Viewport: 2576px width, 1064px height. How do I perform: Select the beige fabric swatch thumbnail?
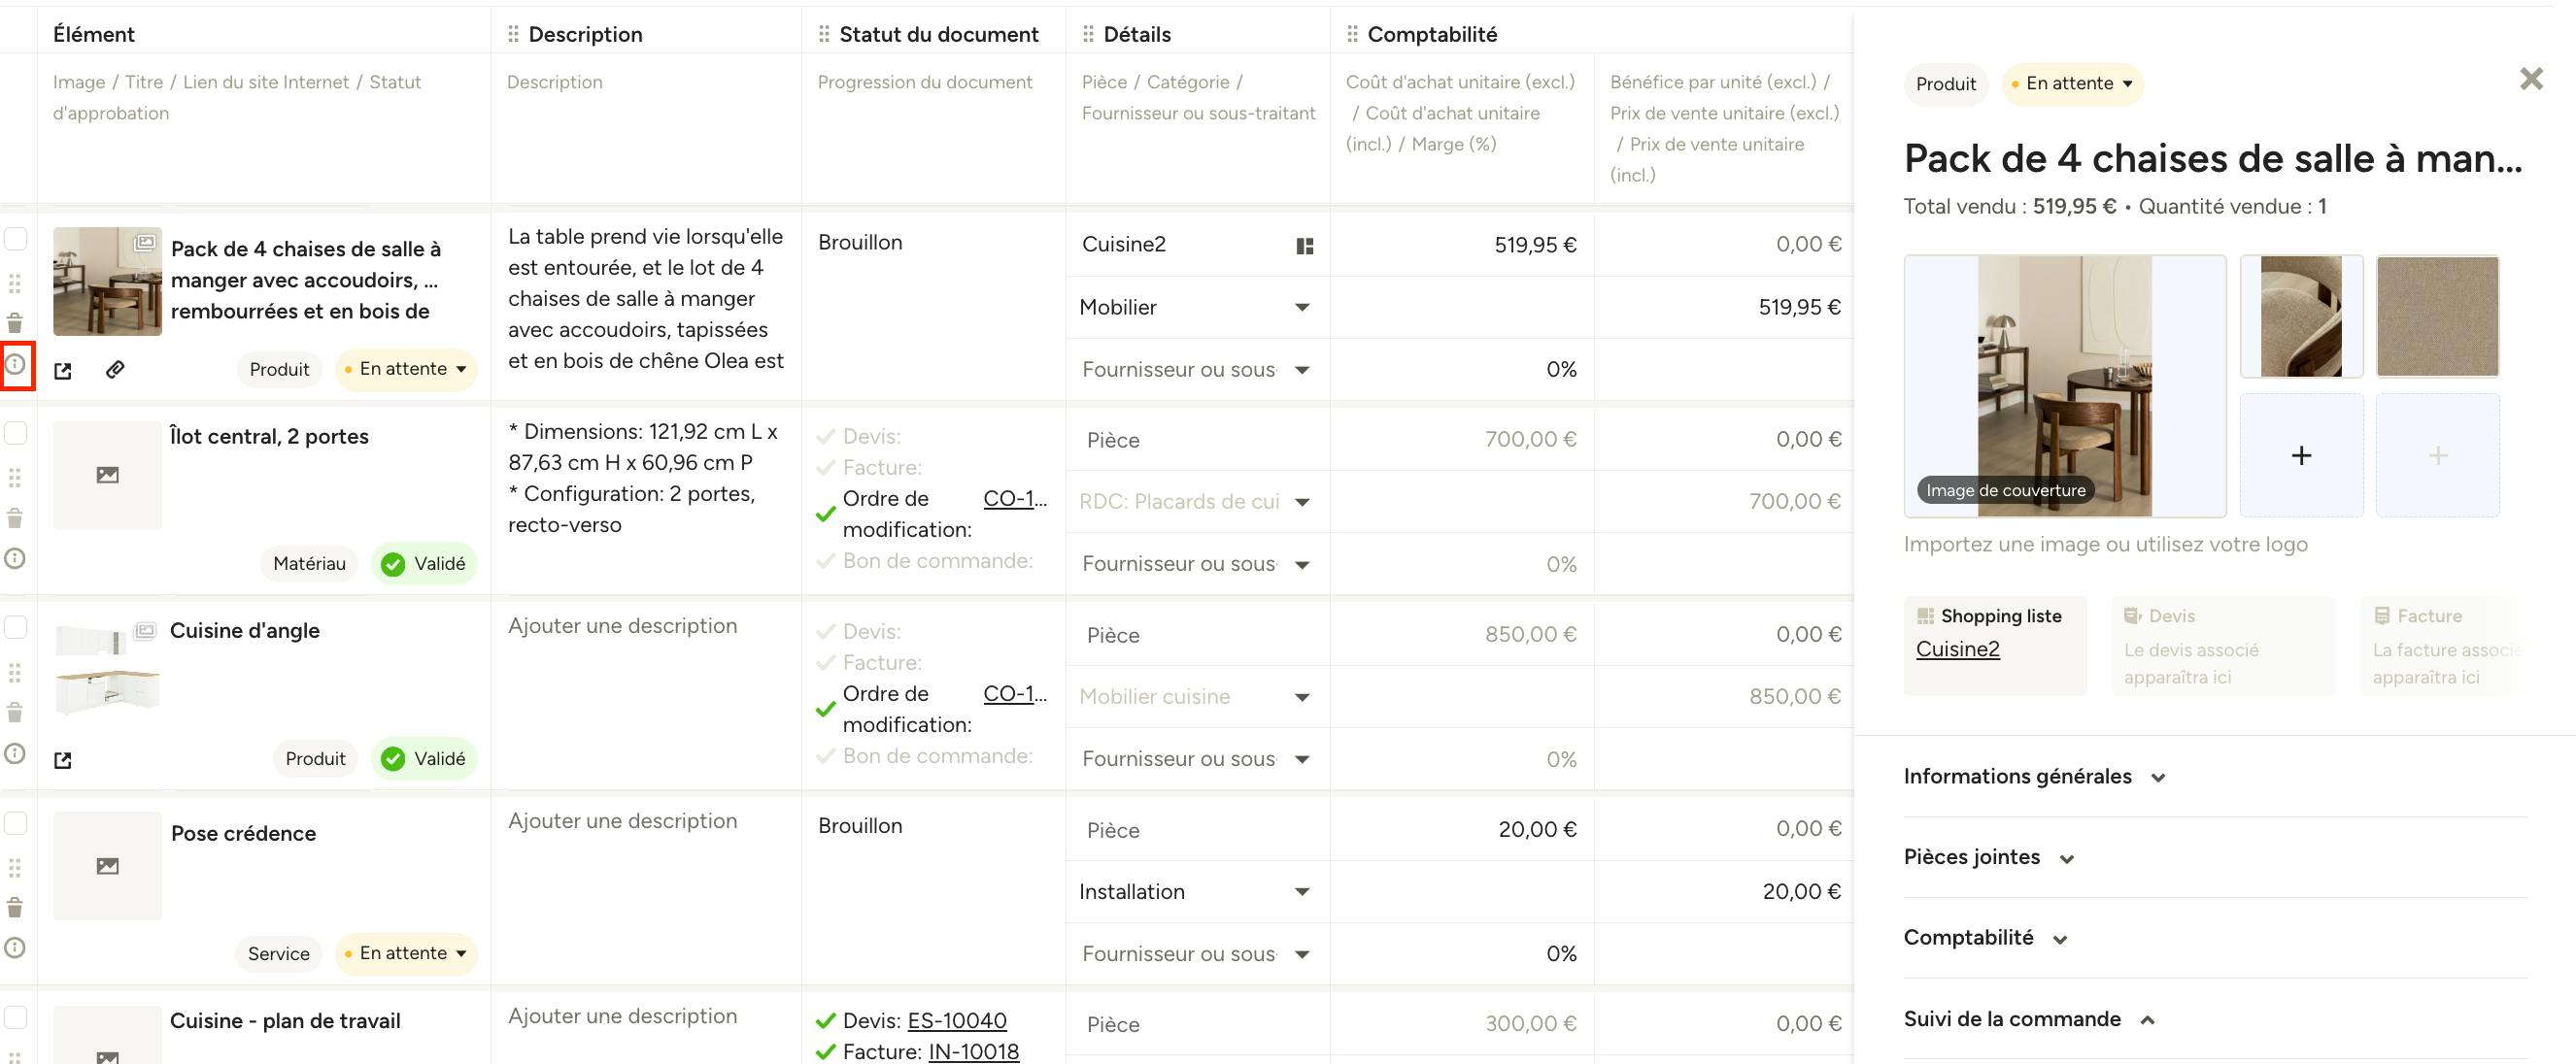[x=2437, y=316]
